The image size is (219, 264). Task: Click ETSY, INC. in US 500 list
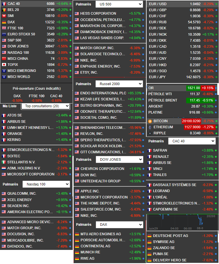(x=109, y=72)
